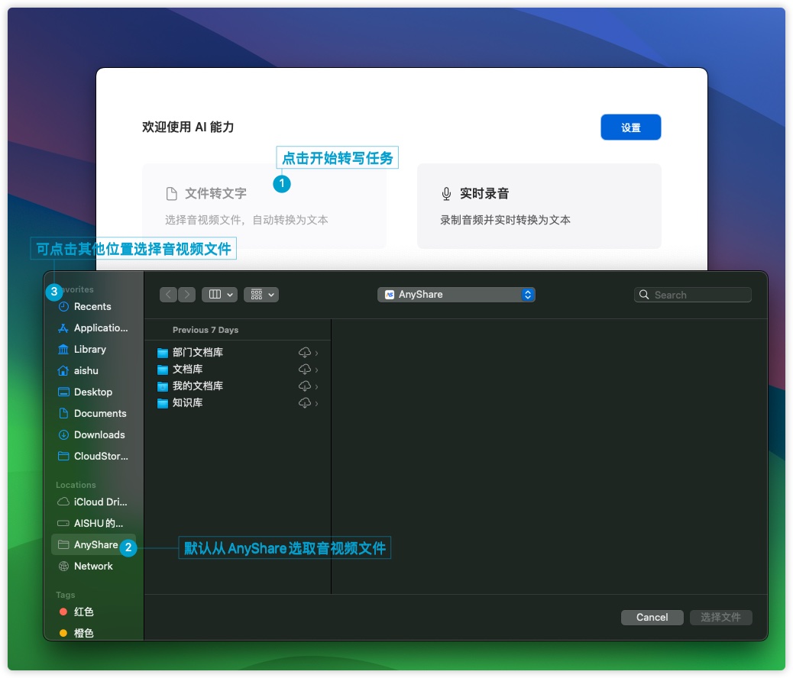The height and width of the screenshot is (678, 793).
Task: Click the Recents clock icon
Action: pyautogui.click(x=63, y=306)
